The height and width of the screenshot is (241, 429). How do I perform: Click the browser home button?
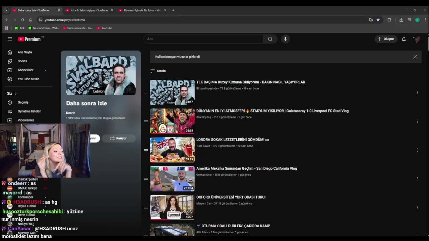tap(31, 20)
